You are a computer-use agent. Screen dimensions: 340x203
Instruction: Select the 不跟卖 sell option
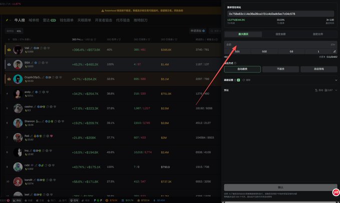click(280, 69)
